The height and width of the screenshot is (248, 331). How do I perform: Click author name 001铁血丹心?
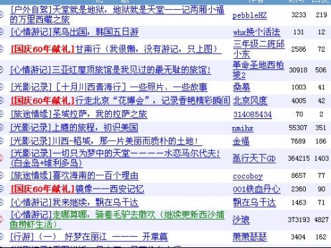click(257, 189)
